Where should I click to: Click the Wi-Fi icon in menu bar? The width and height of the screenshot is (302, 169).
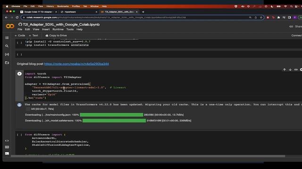[x=285, y=6]
